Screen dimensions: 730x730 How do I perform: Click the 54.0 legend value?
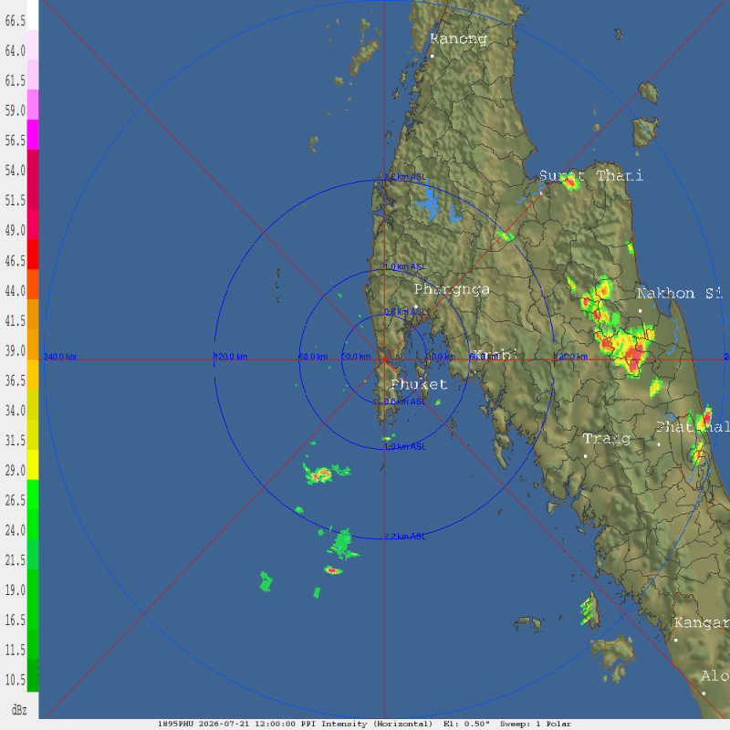15,171
